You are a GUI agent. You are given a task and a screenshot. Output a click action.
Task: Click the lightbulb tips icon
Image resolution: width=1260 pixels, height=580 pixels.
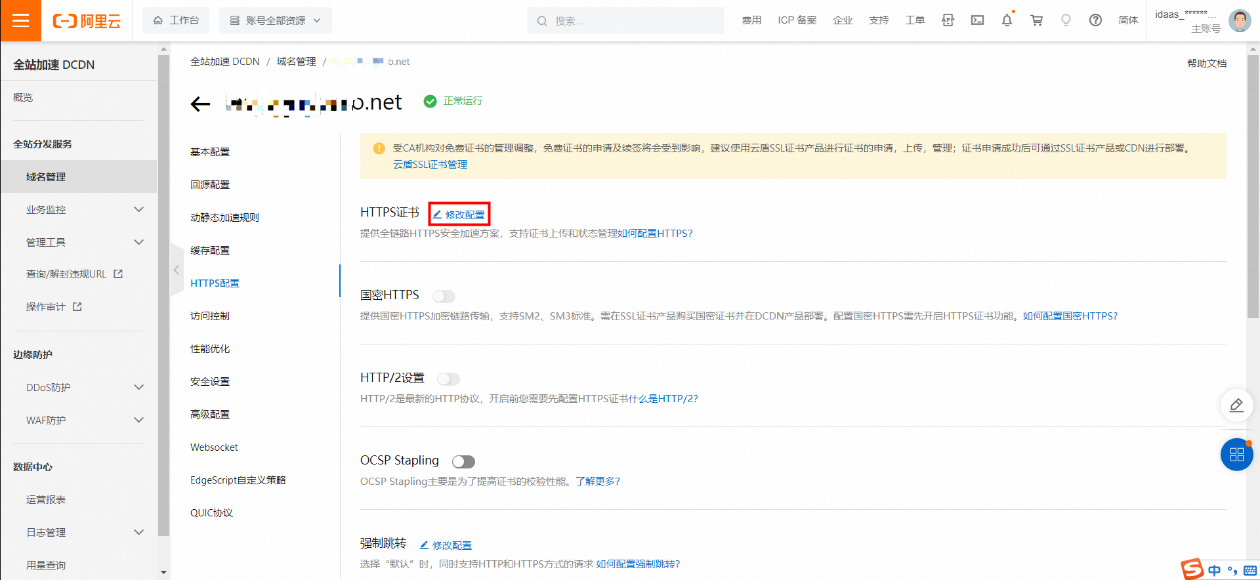click(1066, 20)
